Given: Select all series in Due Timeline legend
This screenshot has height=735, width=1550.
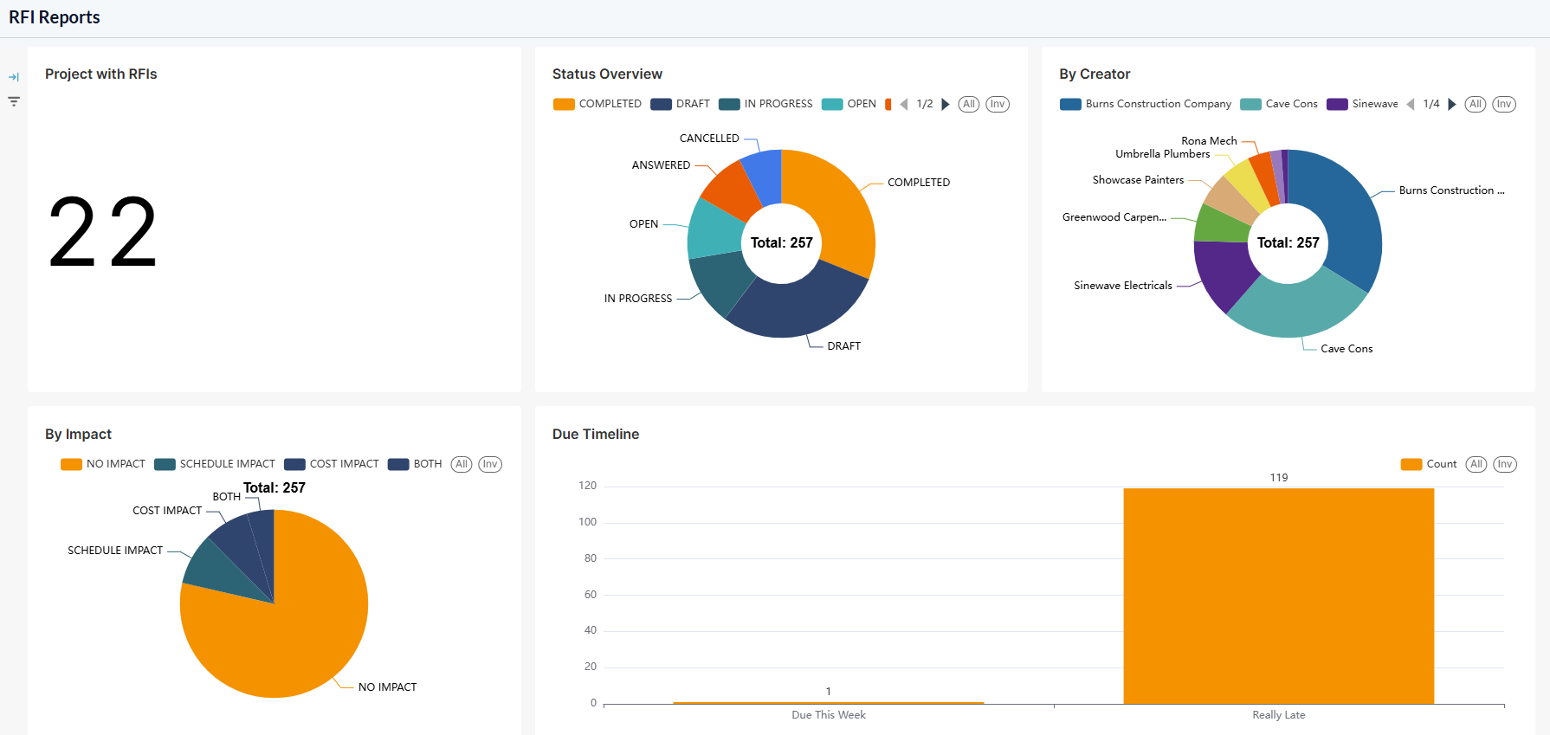Looking at the screenshot, I should click(1476, 464).
